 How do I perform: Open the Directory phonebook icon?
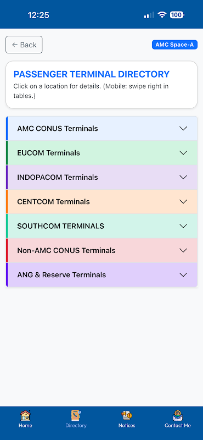click(76, 416)
